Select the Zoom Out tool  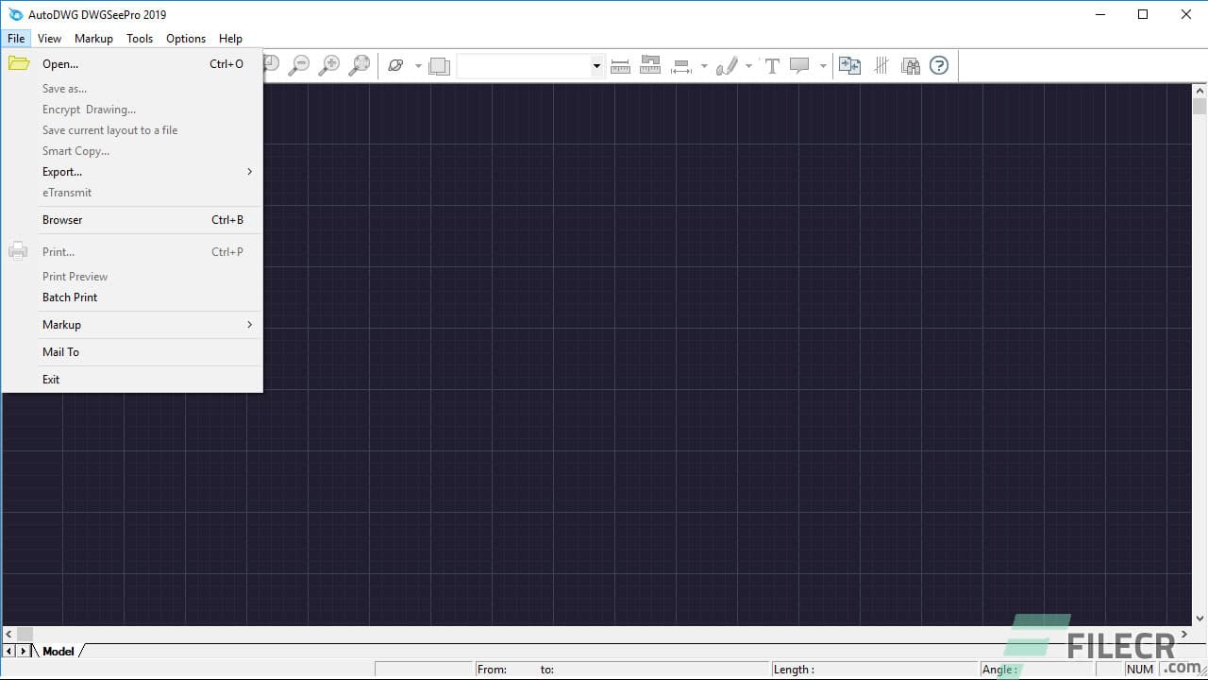[x=299, y=65]
